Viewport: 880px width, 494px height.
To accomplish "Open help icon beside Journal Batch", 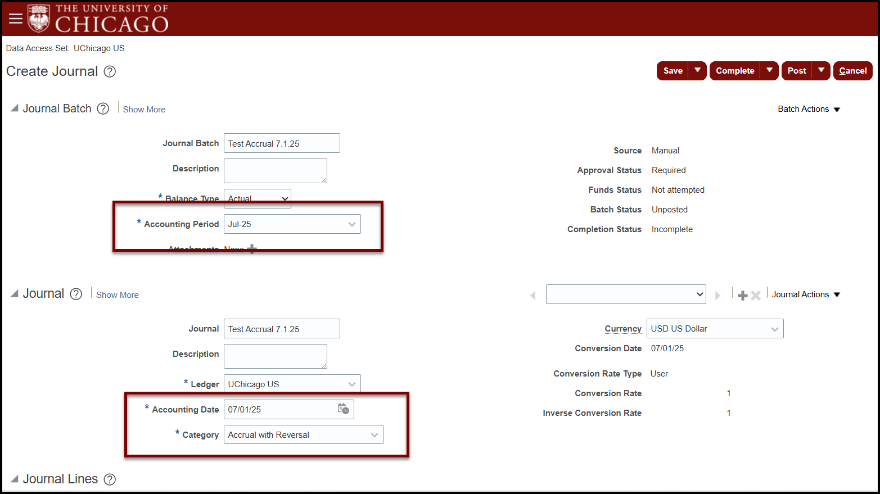I will [x=103, y=108].
